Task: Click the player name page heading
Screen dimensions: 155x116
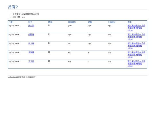Action: click(x=13, y=7)
